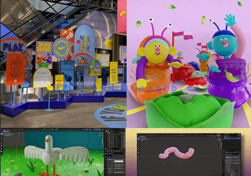This screenshot has width=251, height=176.
Task: Select the Move tool in worm Blender window
Action: (139, 142)
